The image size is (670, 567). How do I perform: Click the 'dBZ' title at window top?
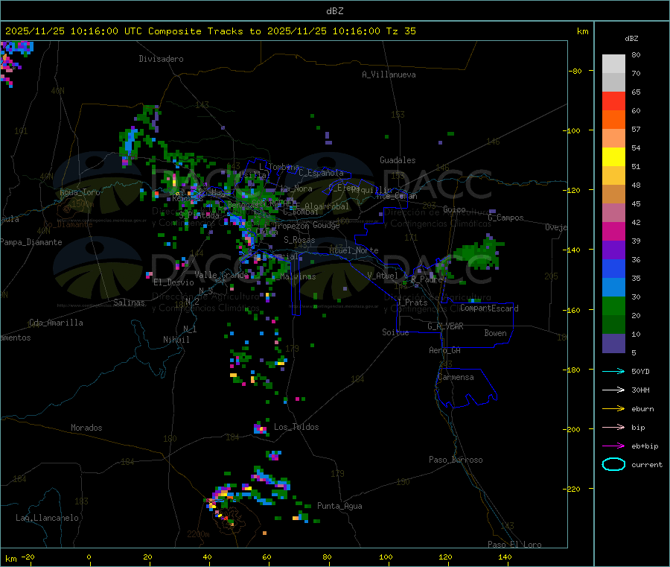point(334,11)
